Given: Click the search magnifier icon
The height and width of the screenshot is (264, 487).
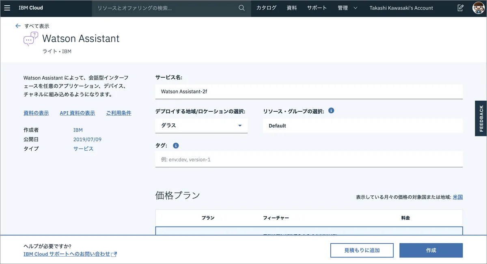Looking at the screenshot, I should point(241,8).
